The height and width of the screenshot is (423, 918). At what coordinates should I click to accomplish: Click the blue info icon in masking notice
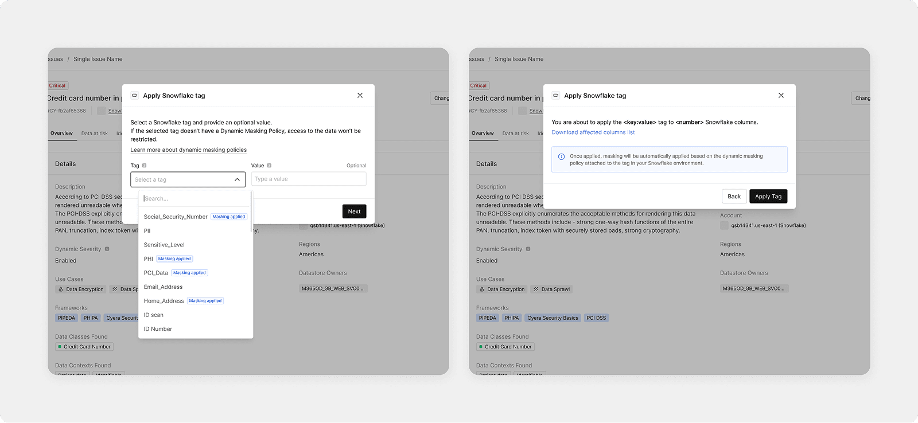pyautogui.click(x=561, y=156)
